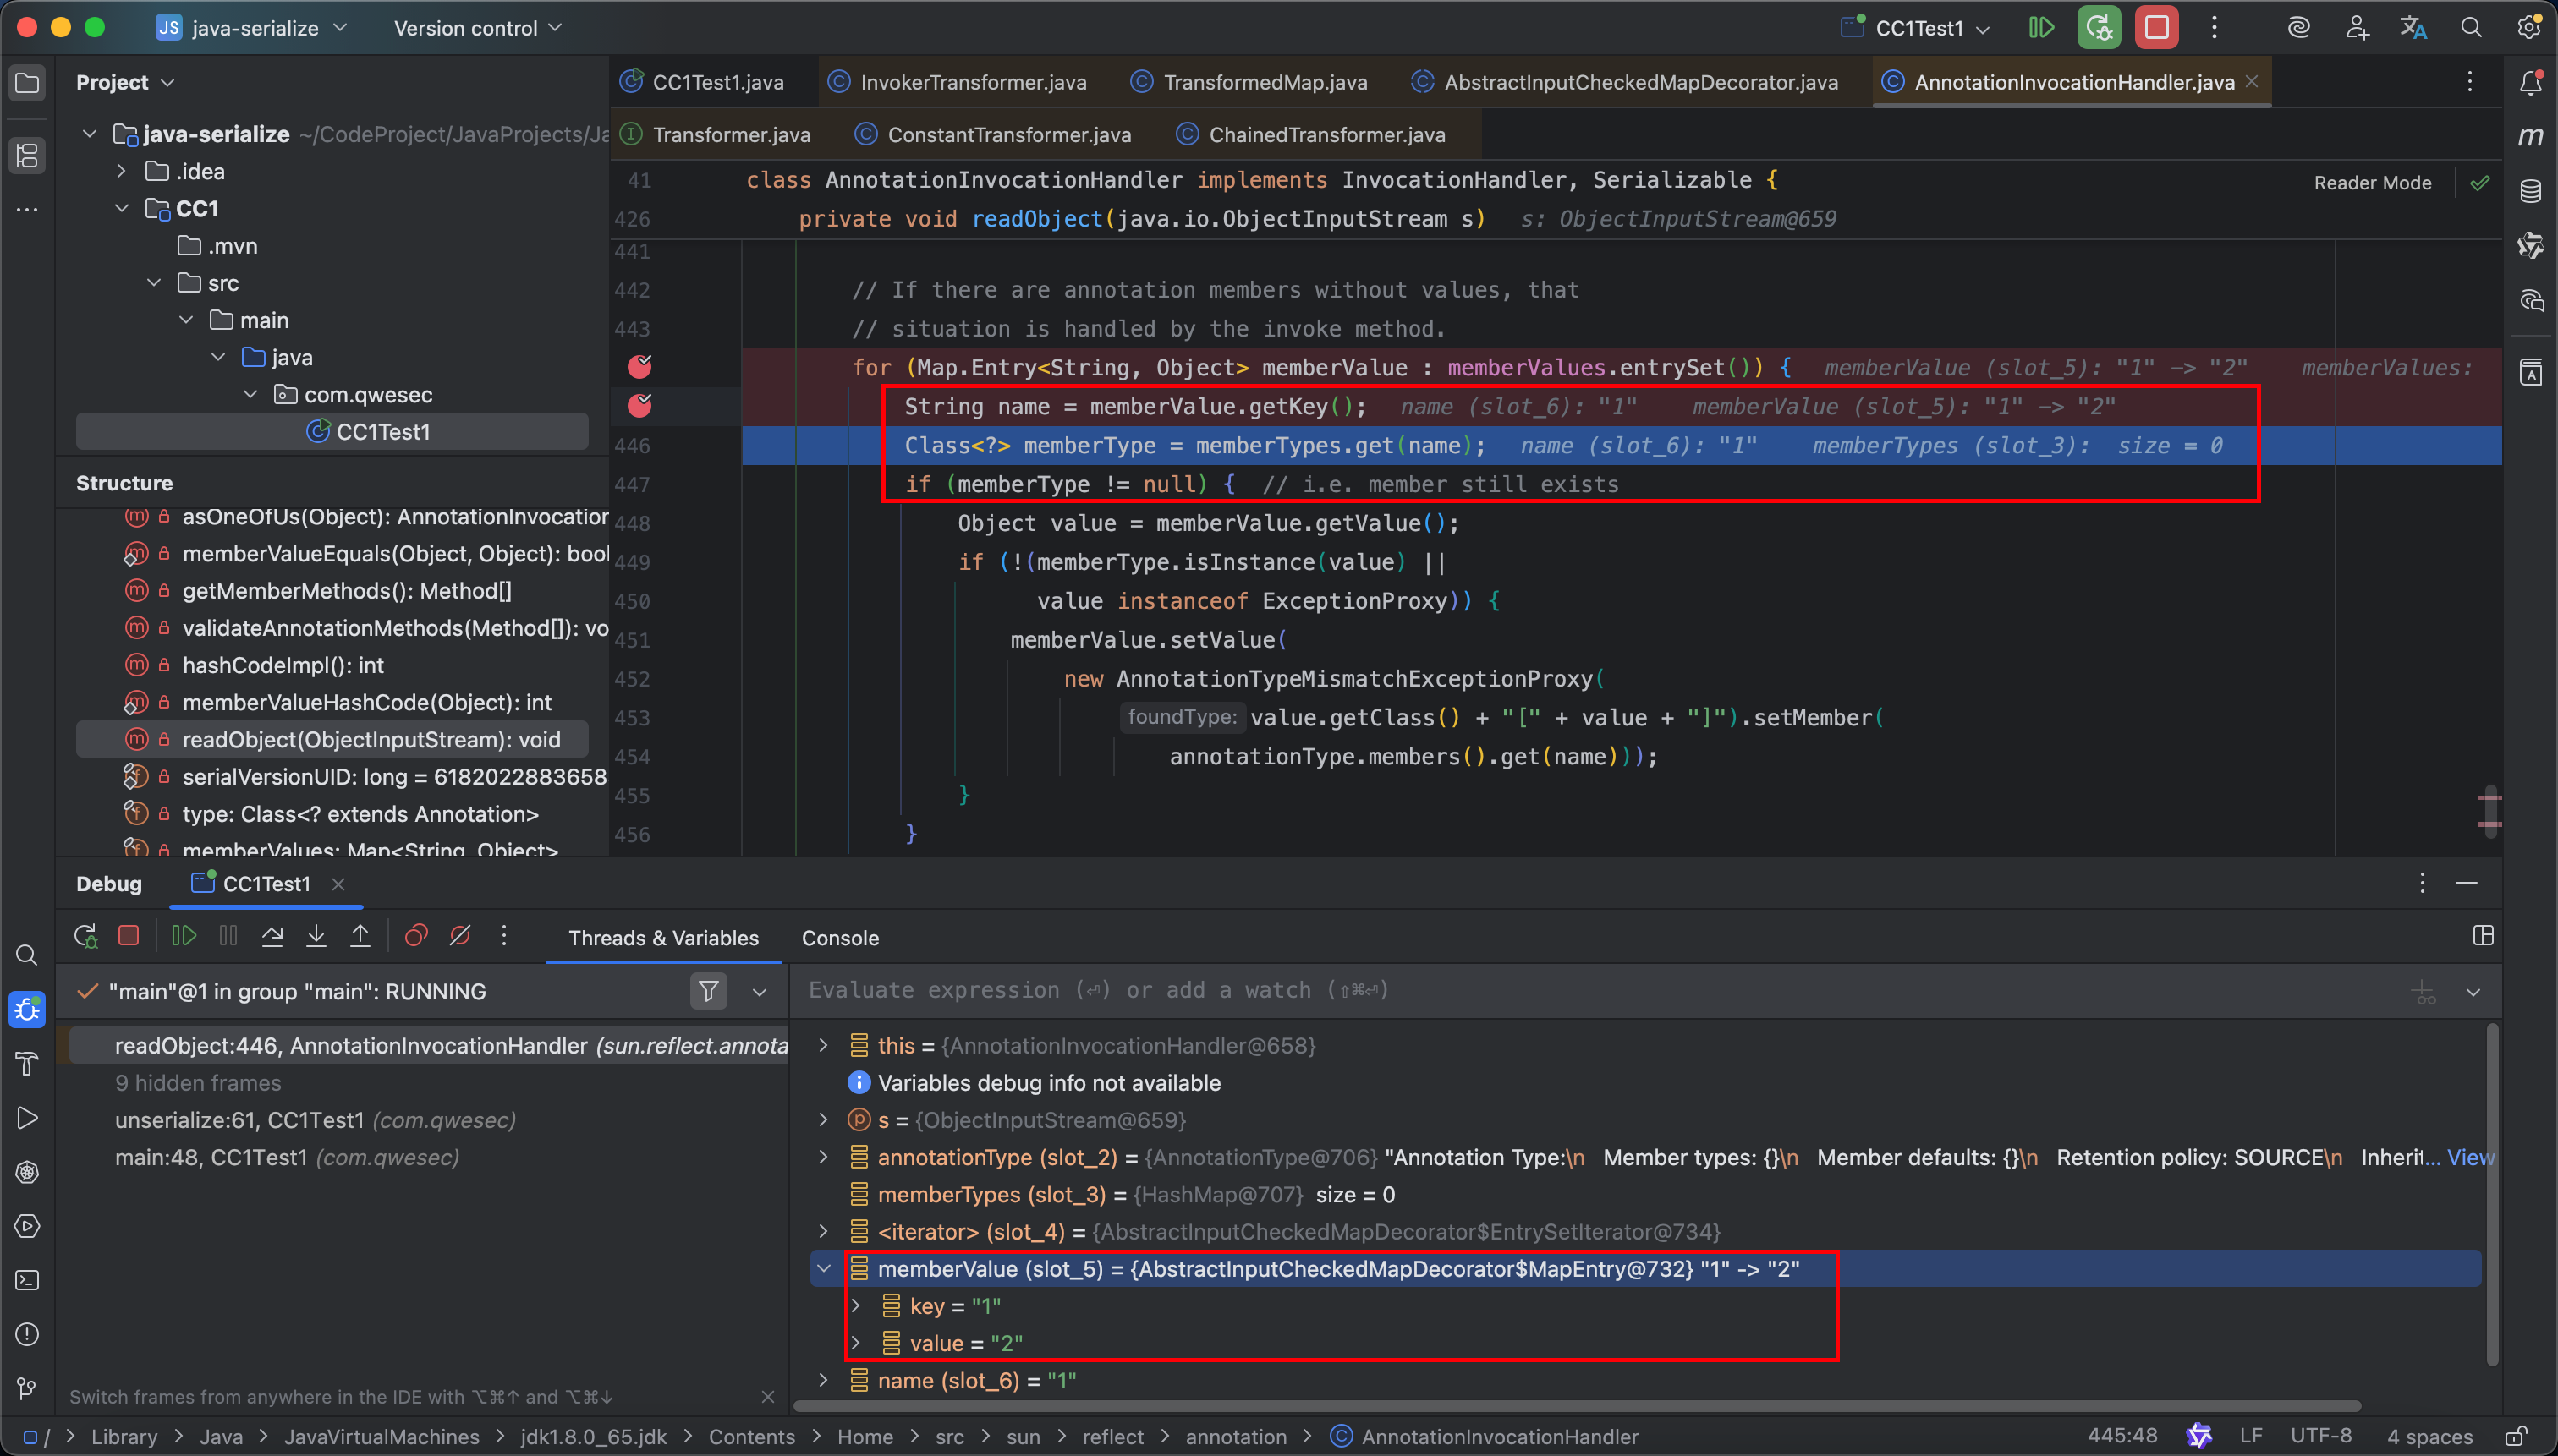2558x1456 pixels.
Task: Resume program in debug toolbar
Action: point(184,936)
